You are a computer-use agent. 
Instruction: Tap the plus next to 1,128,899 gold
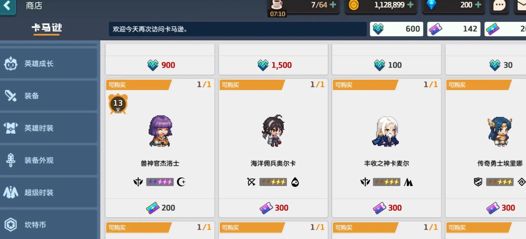pyautogui.click(x=410, y=5)
